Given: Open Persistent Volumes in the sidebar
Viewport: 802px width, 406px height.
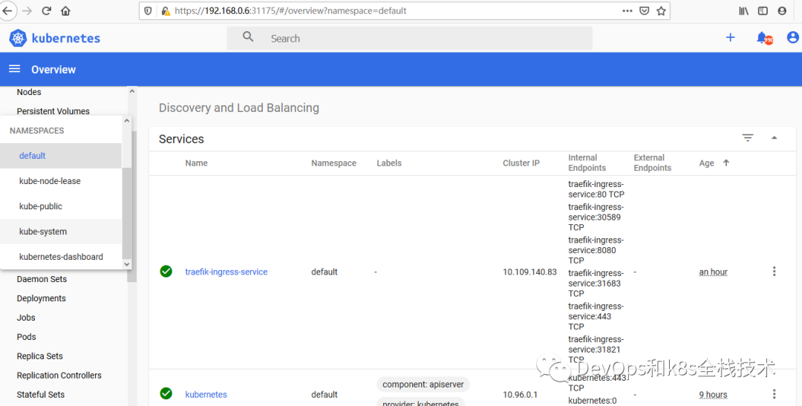Looking at the screenshot, I should [x=53, y=111].
